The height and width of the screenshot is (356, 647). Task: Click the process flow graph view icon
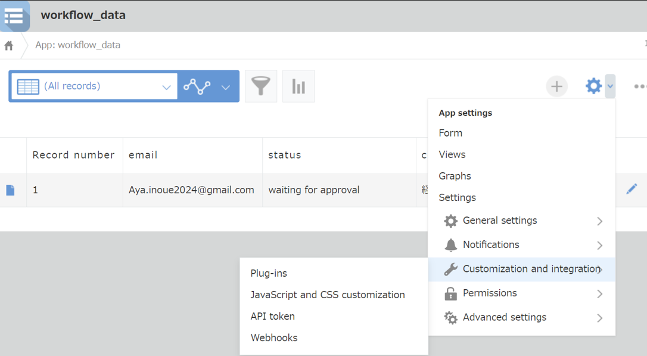[x=197, y=86]
